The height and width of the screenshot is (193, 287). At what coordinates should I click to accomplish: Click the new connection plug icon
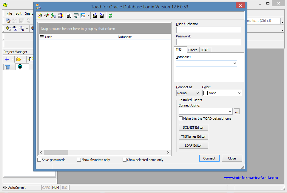40,16
